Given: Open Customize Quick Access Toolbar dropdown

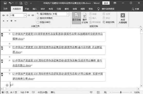Looking at the screenshot, I should point(31,3).
